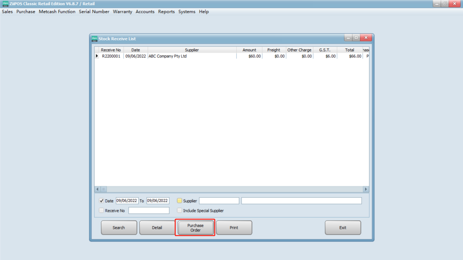
Task: Uncheck the Date filter checkbox
Action: coord(101,201)
